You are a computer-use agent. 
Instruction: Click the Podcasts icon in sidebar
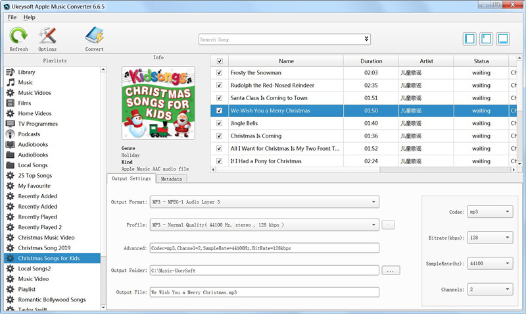pyautogui.click(x=11, y=134)
